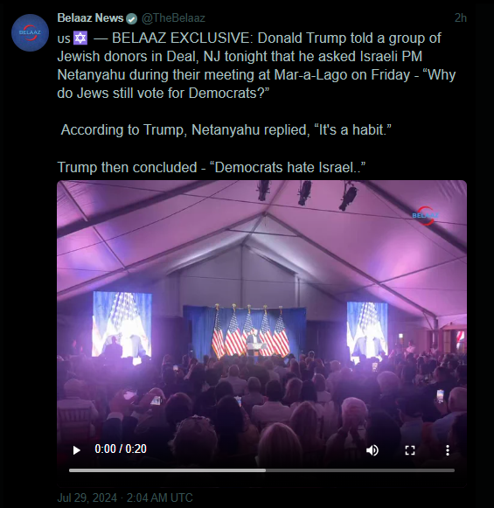Visit the @TheBelaaz handle
Screen dimensions: 494x508
pyautogui.click(x=173, y=18)
